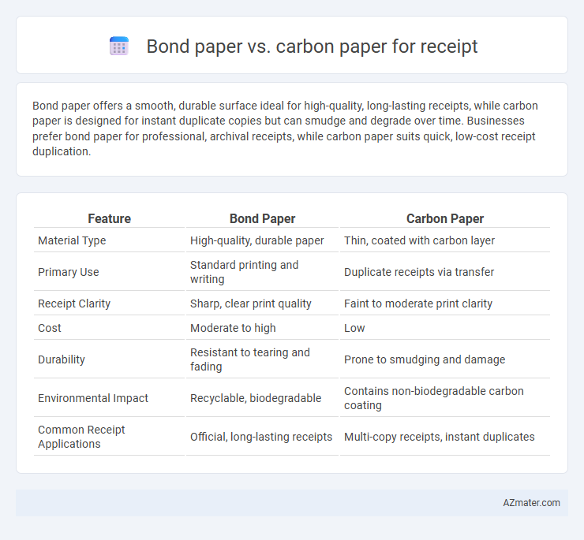Screen dimensions: 584x540
Task: Click the summary paragraph starting 'Bond paper offers'
Action: pyautogui.click(x=285, y=128)
